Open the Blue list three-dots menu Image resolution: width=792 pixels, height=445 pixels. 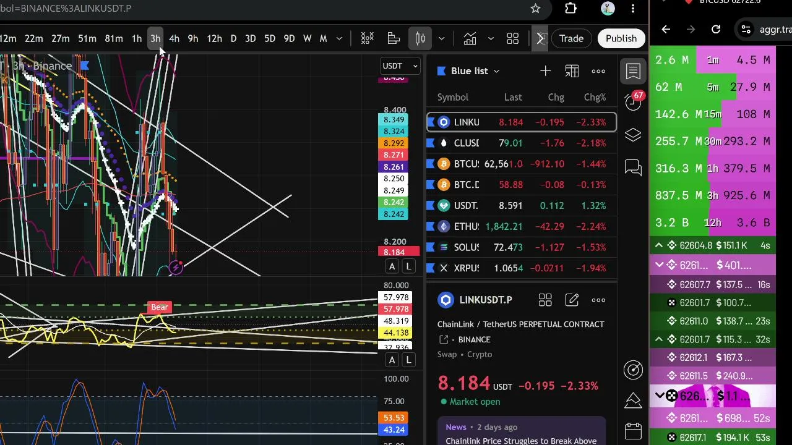pos(598,71)
